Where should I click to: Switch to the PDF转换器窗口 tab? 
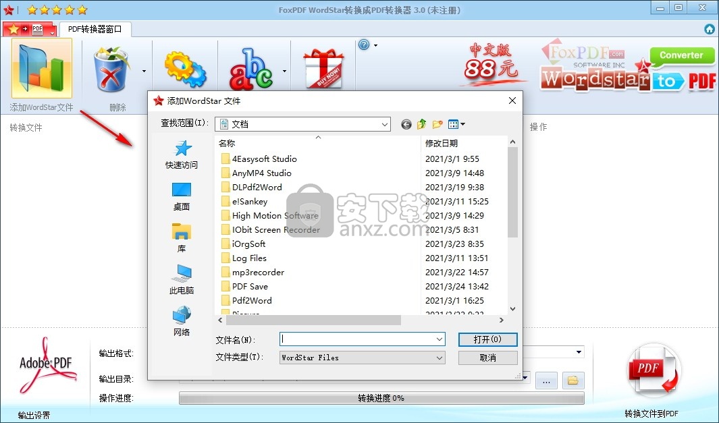95,29
